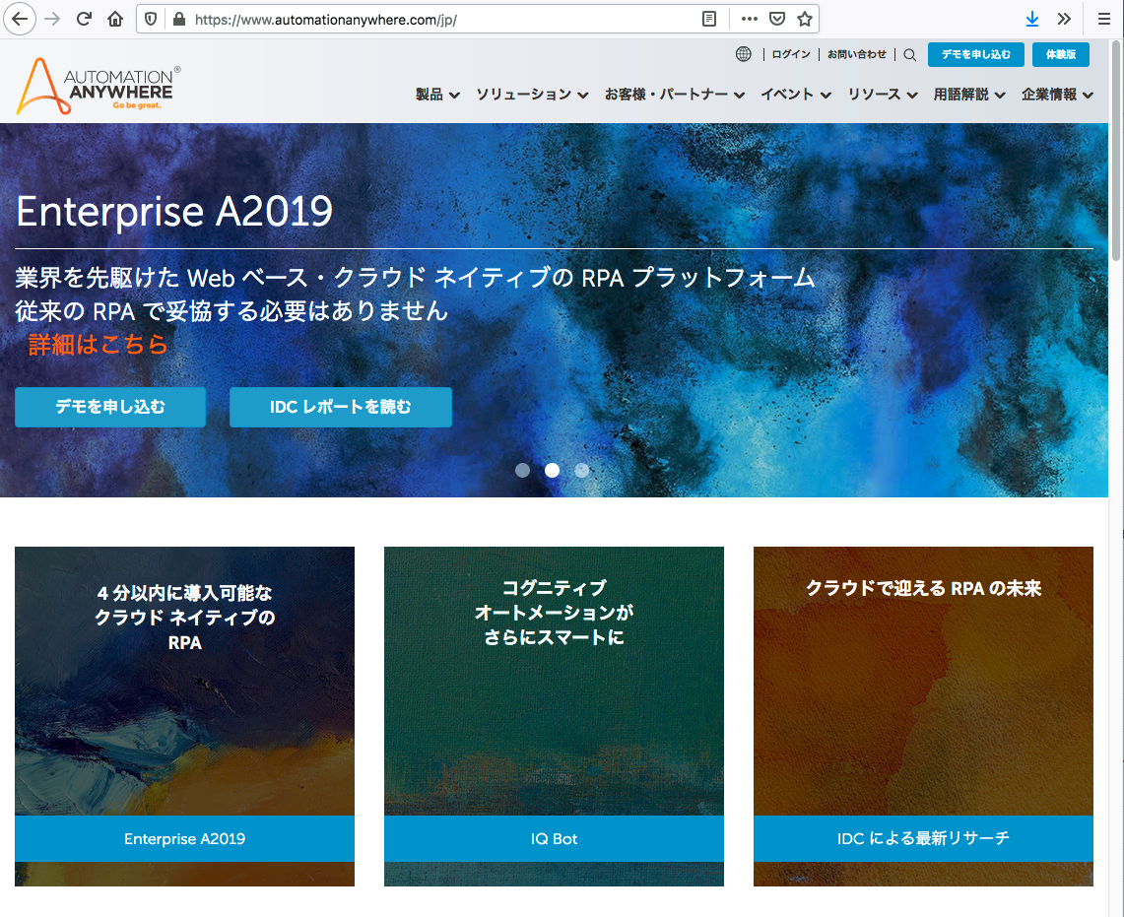Bookmark this page with the star
This screenshot has width=1124, height=917.
(805, 19)
